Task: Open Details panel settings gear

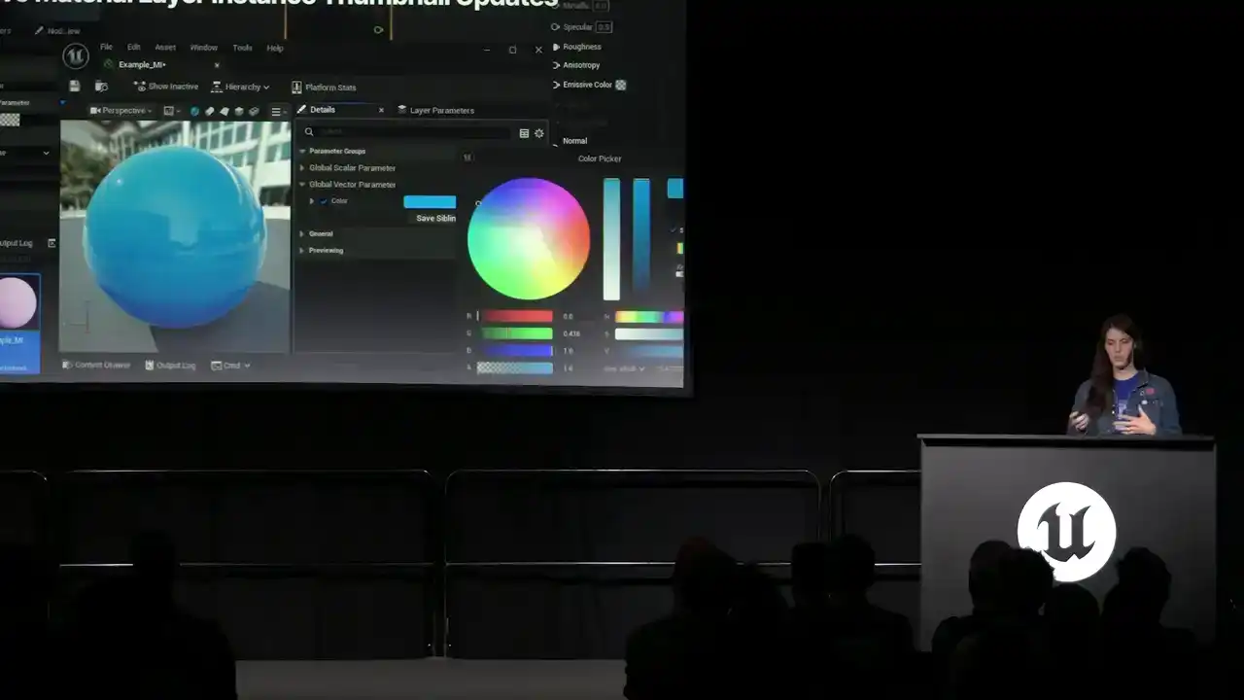Action: [x=539, y=133]
